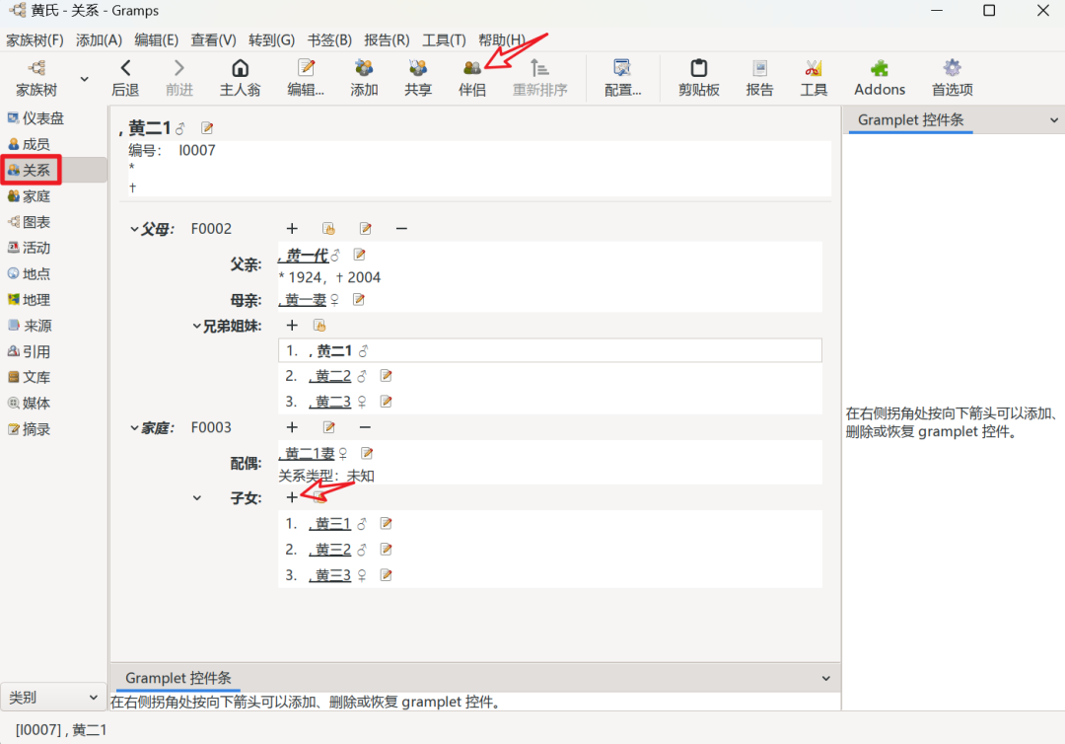The height and width of the screenshot is (744, 1065).
Task: Click the 主人翁 home person icon
Action: pos(240,69)
